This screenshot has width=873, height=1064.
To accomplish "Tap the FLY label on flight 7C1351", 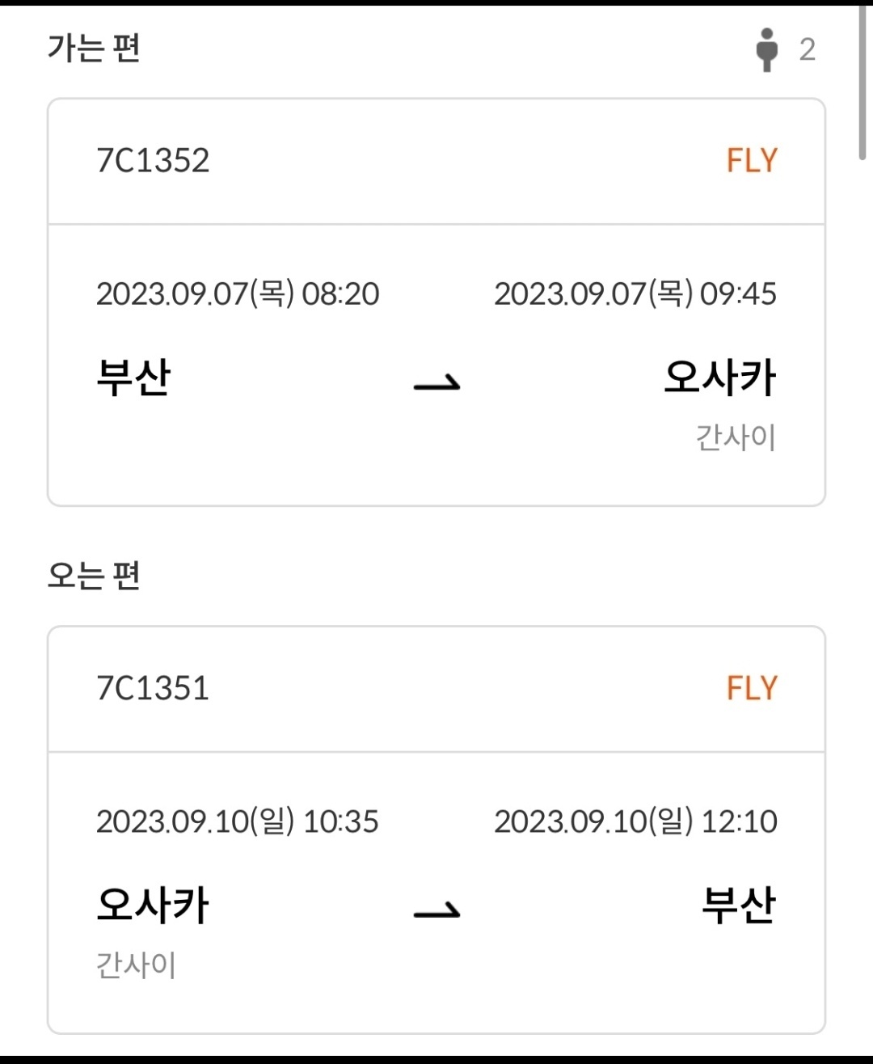I will [752, 689].
